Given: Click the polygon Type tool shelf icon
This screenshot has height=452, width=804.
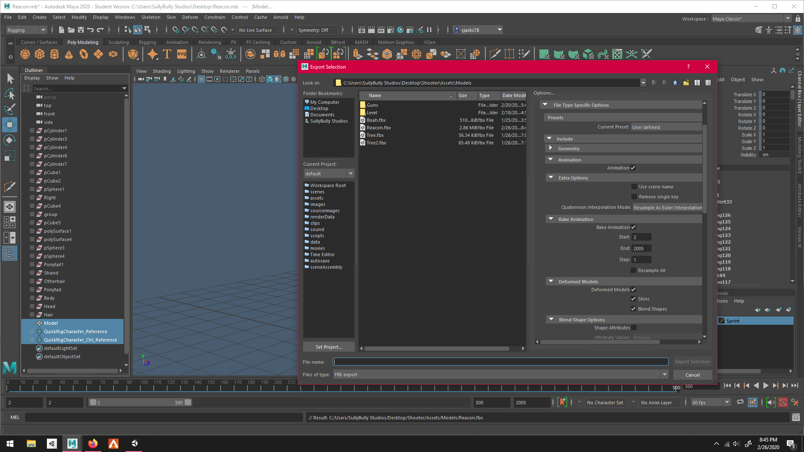Looking at the screenshot, I should point(167,54).
